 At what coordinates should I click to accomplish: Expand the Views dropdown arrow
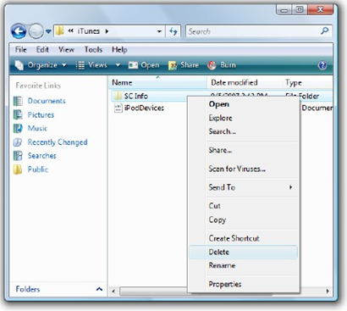pos(118,65)
